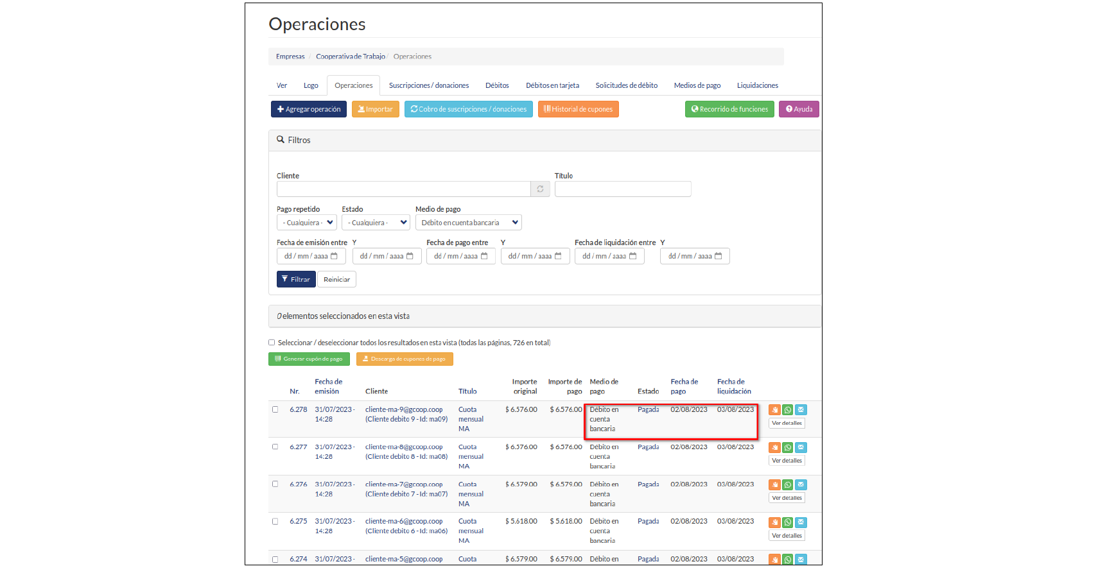The height and width of the screenshot is (582, 1098).
Task: Click Importar button
Action: tap(376, 109)
